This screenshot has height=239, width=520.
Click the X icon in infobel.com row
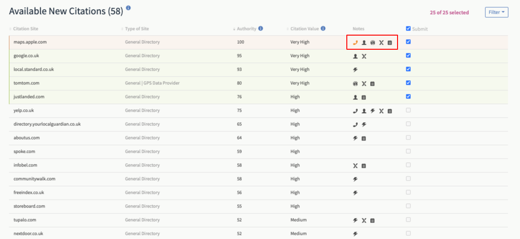(355, 166)
